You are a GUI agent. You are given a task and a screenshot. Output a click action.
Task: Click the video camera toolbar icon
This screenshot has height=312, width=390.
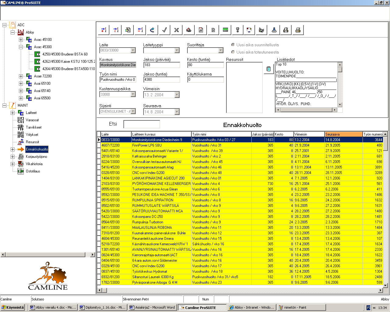tap(261, 30)
